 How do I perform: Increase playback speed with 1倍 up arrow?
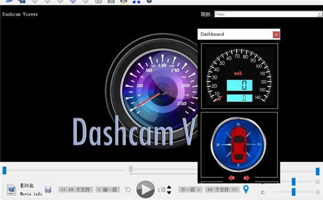pos(169,187)
